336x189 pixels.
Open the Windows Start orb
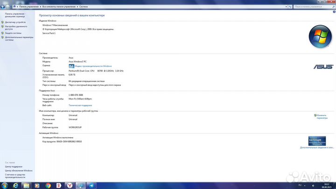[x=4, y=185]
